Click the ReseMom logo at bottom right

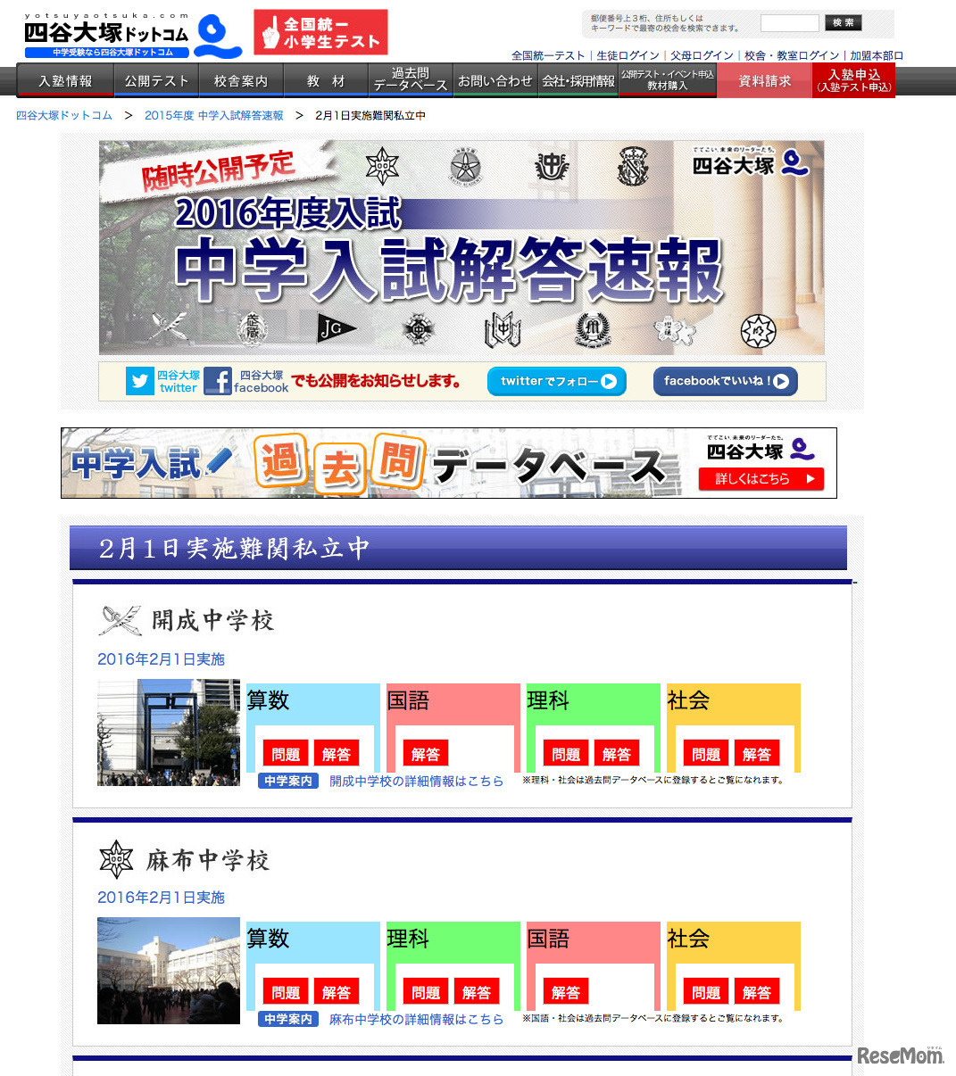coord(900,1056)
